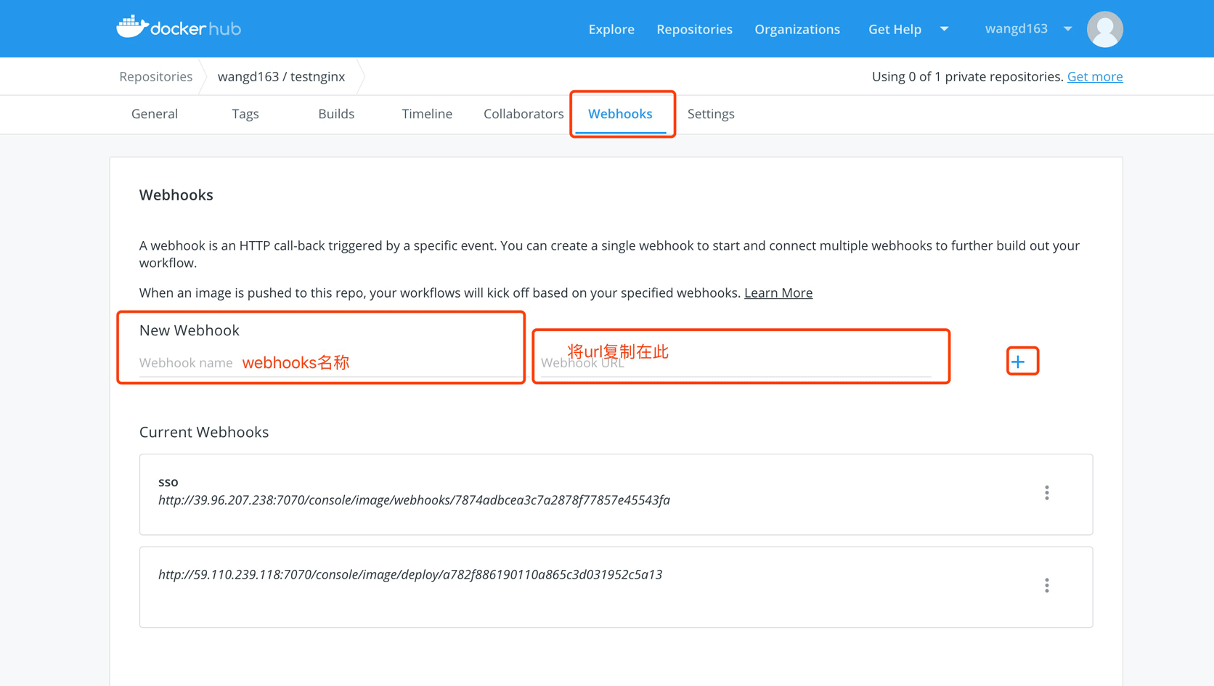Switch to the Builds tab
This screenshot has height=686, width=1214.
[336, 114]
